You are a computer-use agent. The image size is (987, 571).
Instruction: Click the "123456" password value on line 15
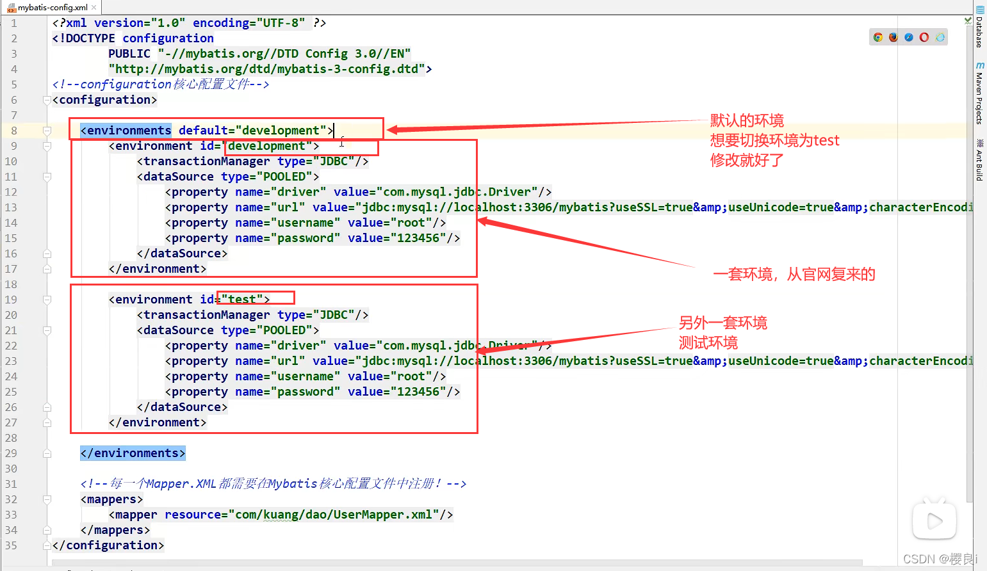click(x=418, y=238)
